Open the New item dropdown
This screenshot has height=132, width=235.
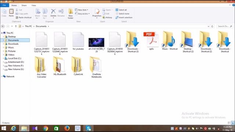82,10
